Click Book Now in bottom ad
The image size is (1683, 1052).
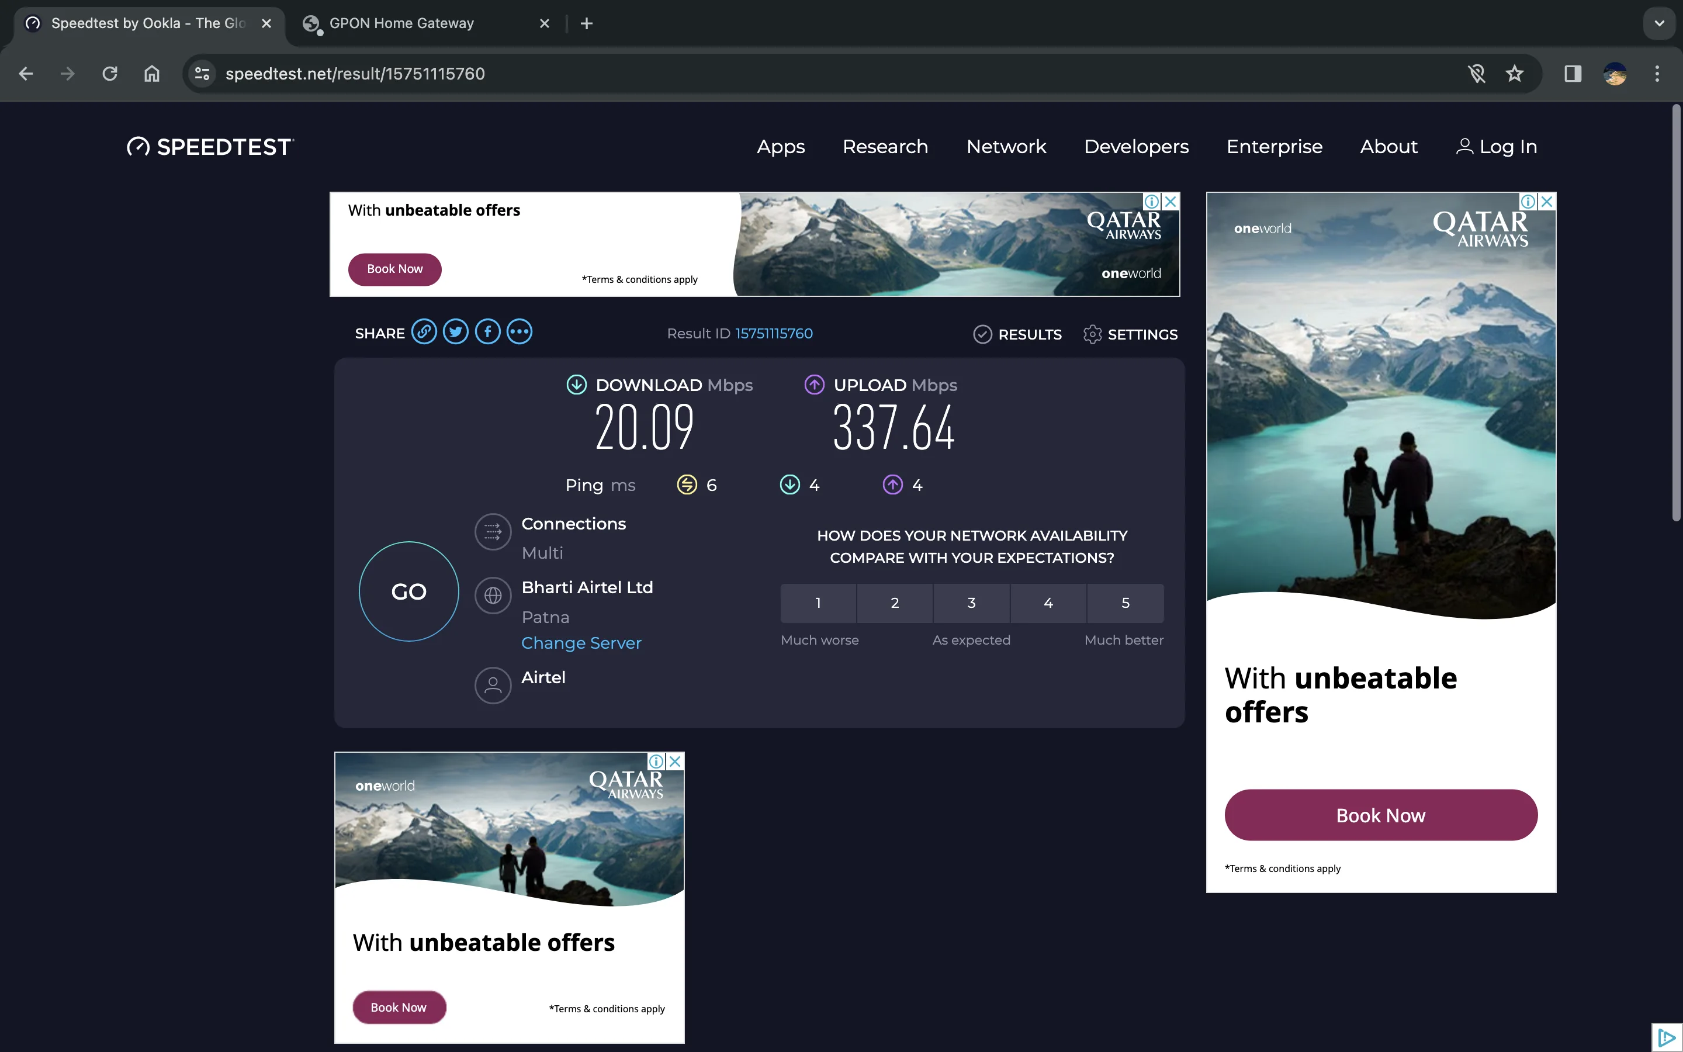[399, 1008]
